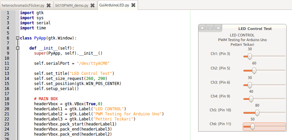Close the GuiArduinoLED.py tab
292x140 pixels.
click(133, 5)
